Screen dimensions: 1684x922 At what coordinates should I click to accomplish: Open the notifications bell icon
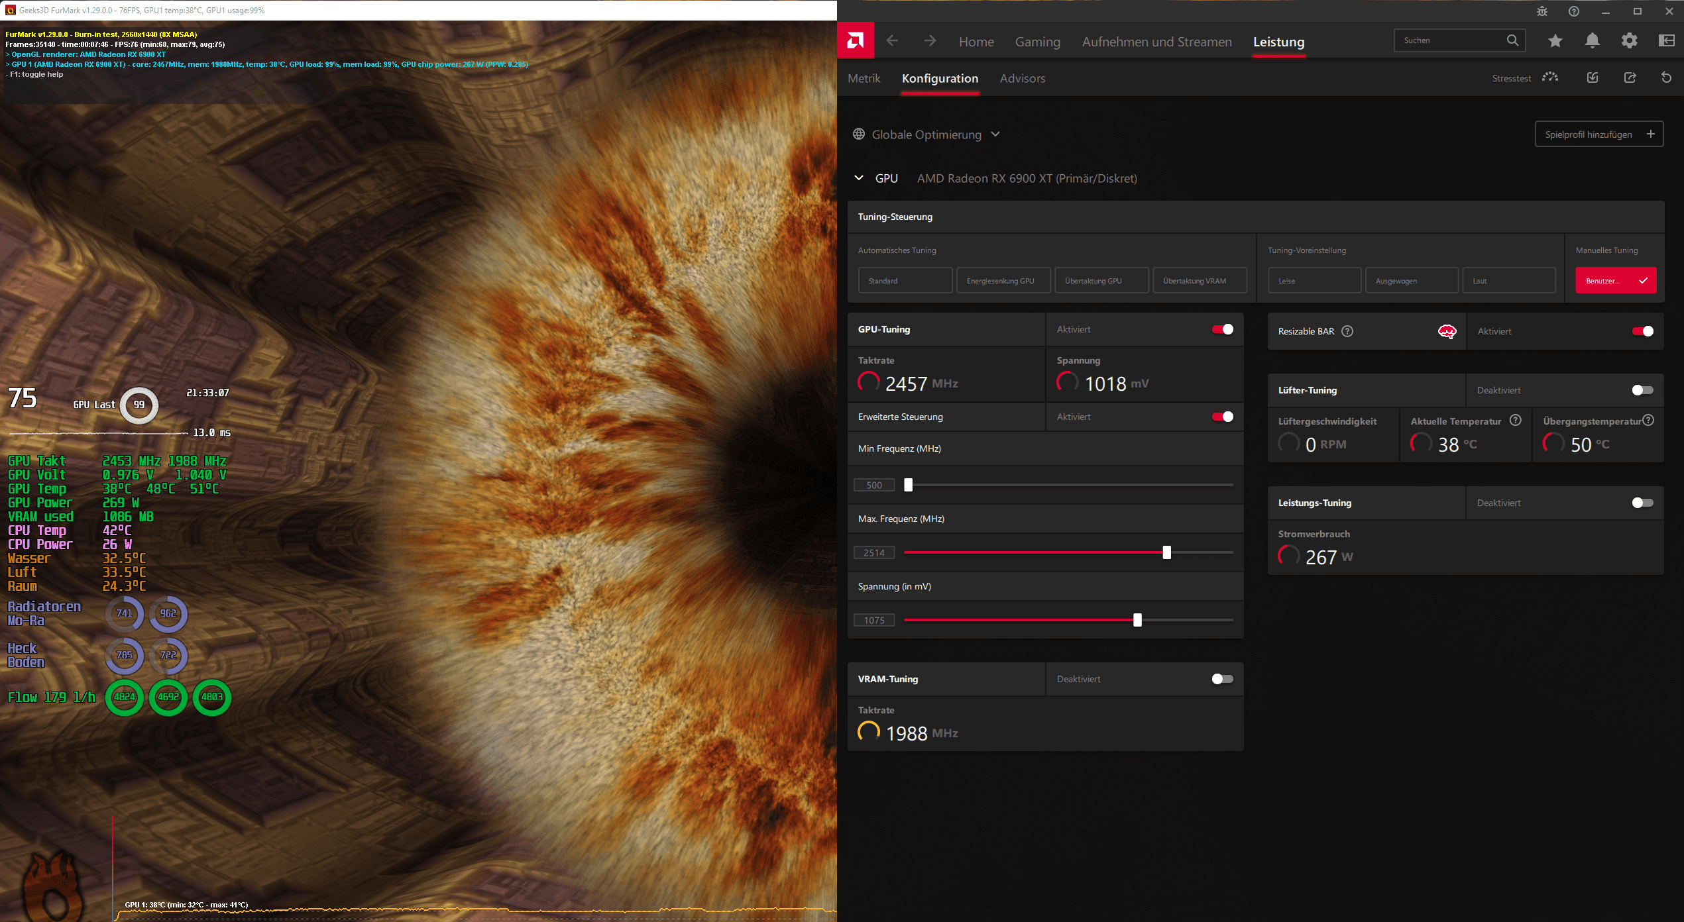tap(1592, 41)
